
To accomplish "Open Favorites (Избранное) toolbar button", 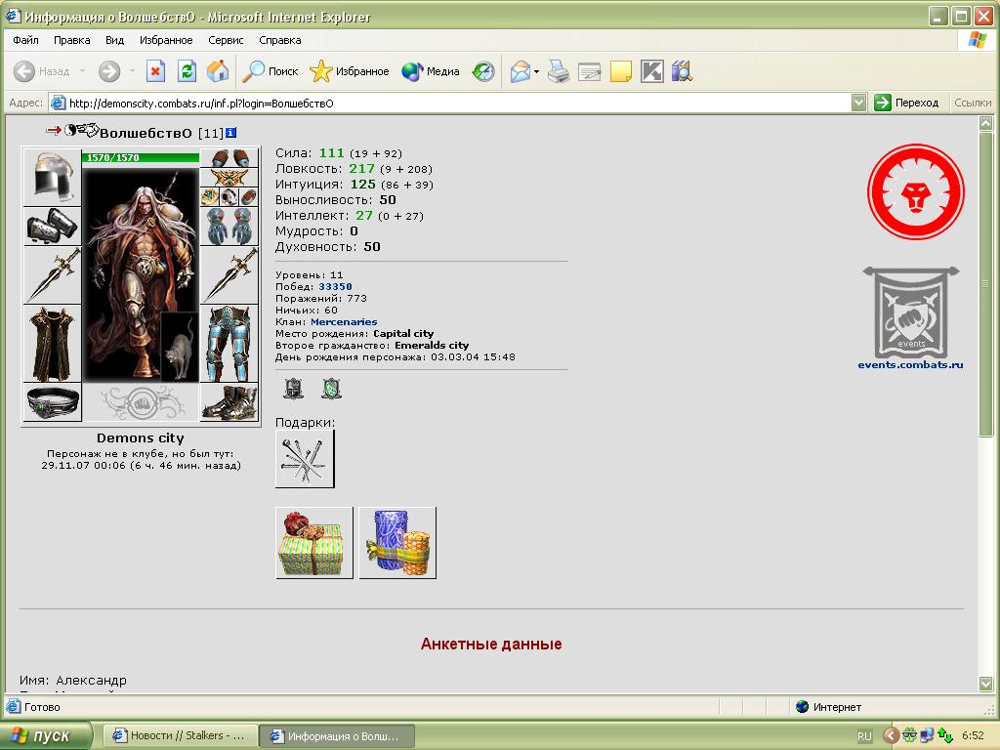I will (350, 71).
